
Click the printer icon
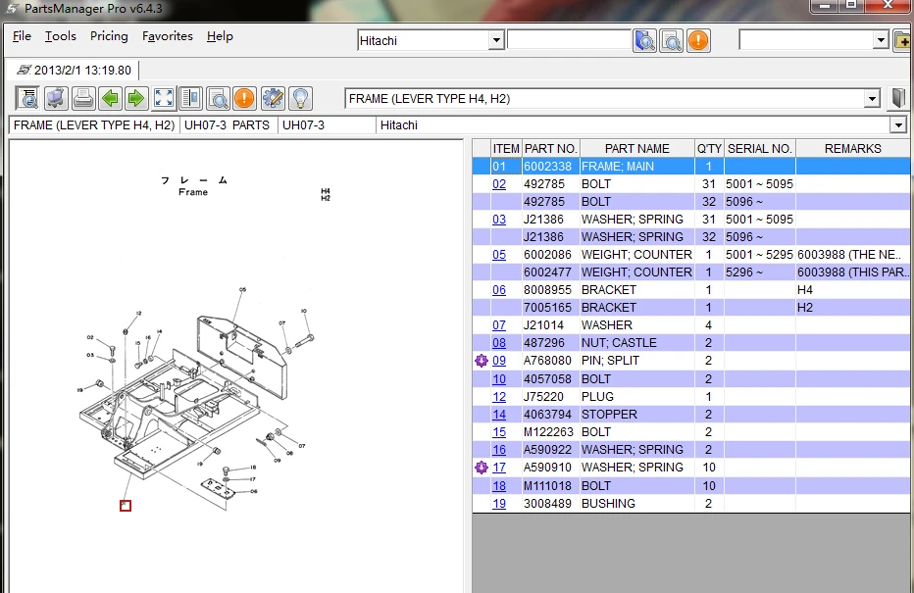(x=83, y=98)
